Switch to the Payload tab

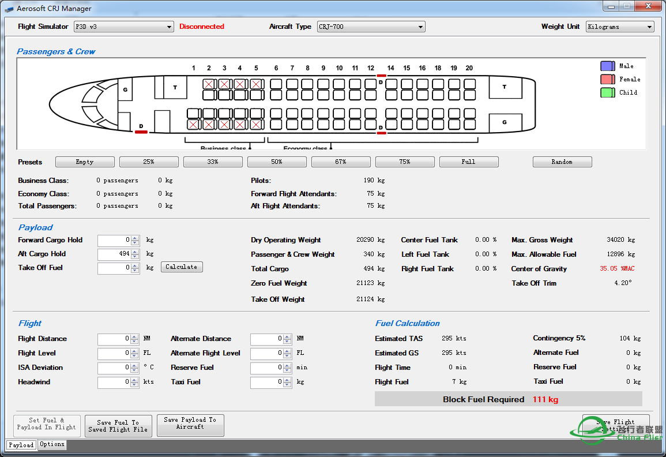[21, 445]
